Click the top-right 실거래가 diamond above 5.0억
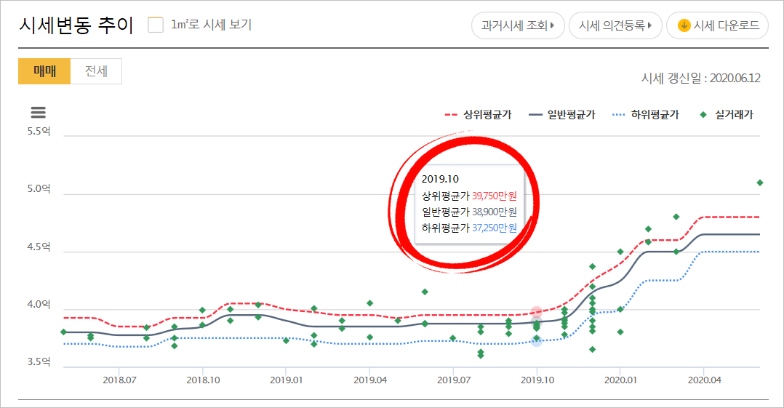Screen dimensions: 784x408 click(760, 183)
